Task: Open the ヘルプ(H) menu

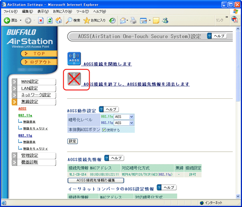Action: point(100,11)
